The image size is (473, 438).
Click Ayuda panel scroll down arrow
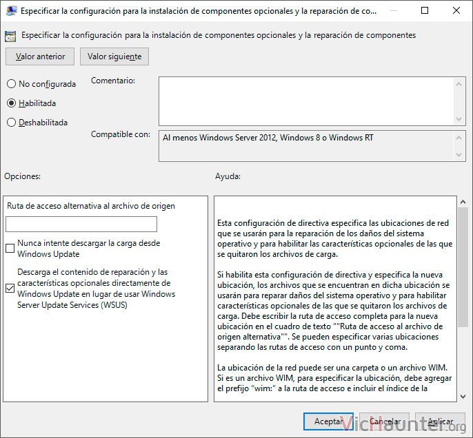[463, 397]
